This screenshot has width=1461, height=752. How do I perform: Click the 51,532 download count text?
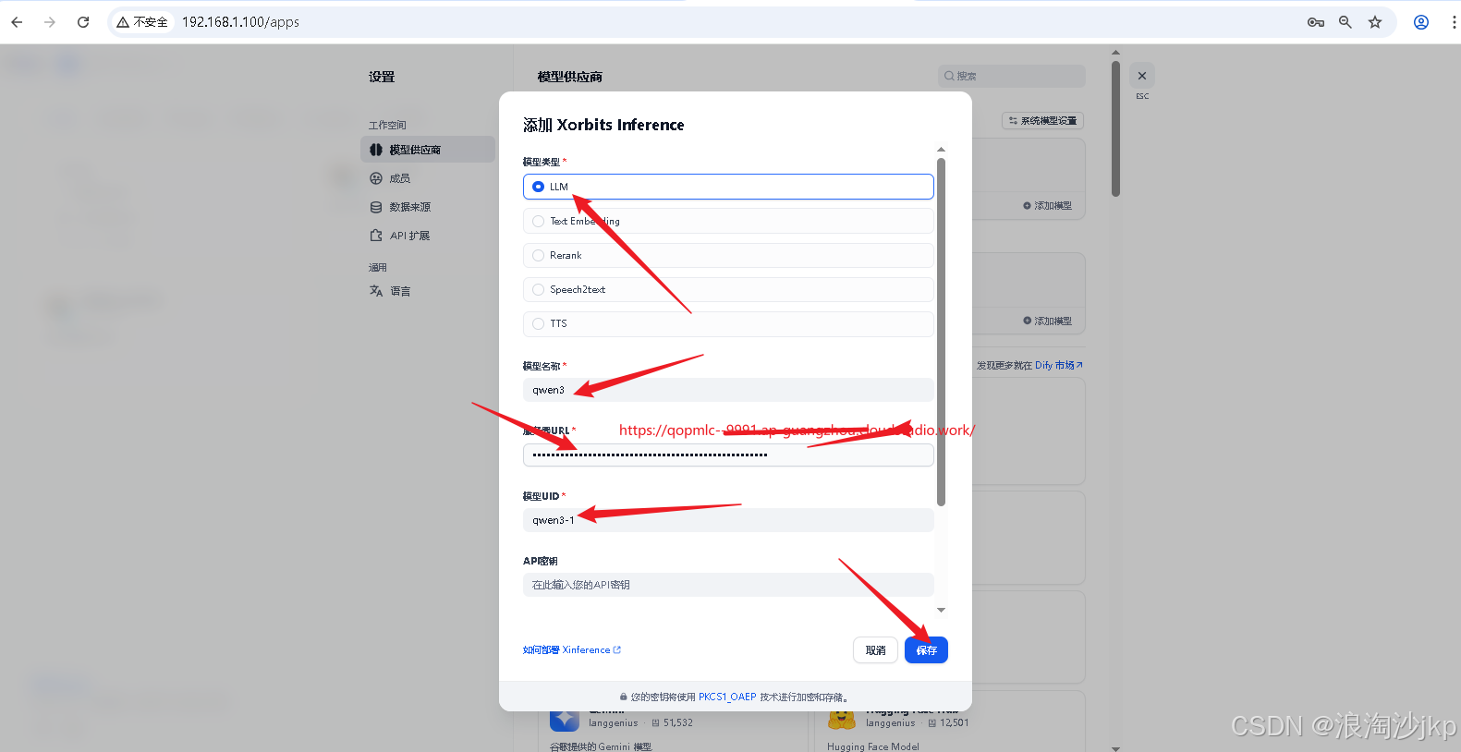677,723
